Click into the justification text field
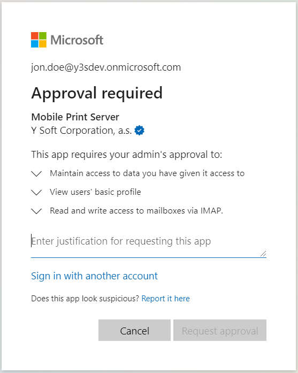Screen dimensions: 298x373 pyautogui.click(x=149, y=245)
